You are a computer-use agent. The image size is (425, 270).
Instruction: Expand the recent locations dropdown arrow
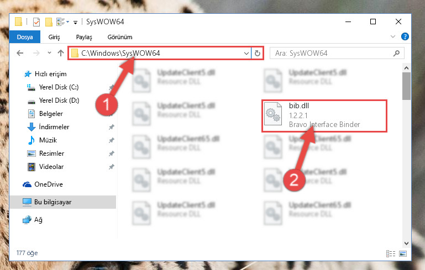pyautogui.click(x=49, y=53)
